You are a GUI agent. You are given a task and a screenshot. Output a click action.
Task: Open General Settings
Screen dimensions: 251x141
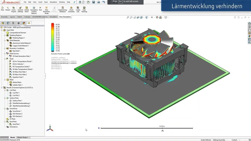pyautogui.click(x=20, y=10)
